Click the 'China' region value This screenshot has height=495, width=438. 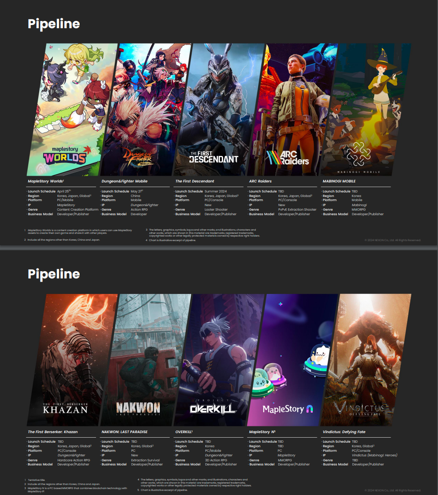[x=135, y=196]
